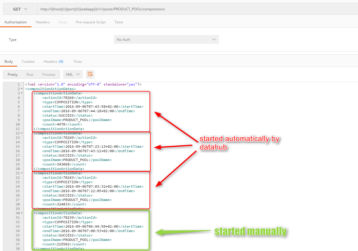
Task: Click endTime 2016-09-06T07:44:18+02:00
Action: tap(88, 111)
